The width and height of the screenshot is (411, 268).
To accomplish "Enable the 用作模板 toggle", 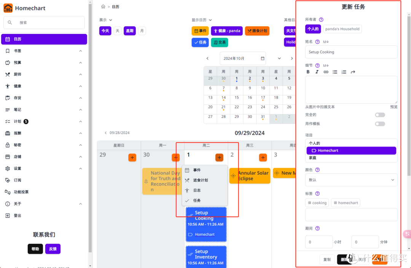I will pyautogui.click(x=380, y=124).
